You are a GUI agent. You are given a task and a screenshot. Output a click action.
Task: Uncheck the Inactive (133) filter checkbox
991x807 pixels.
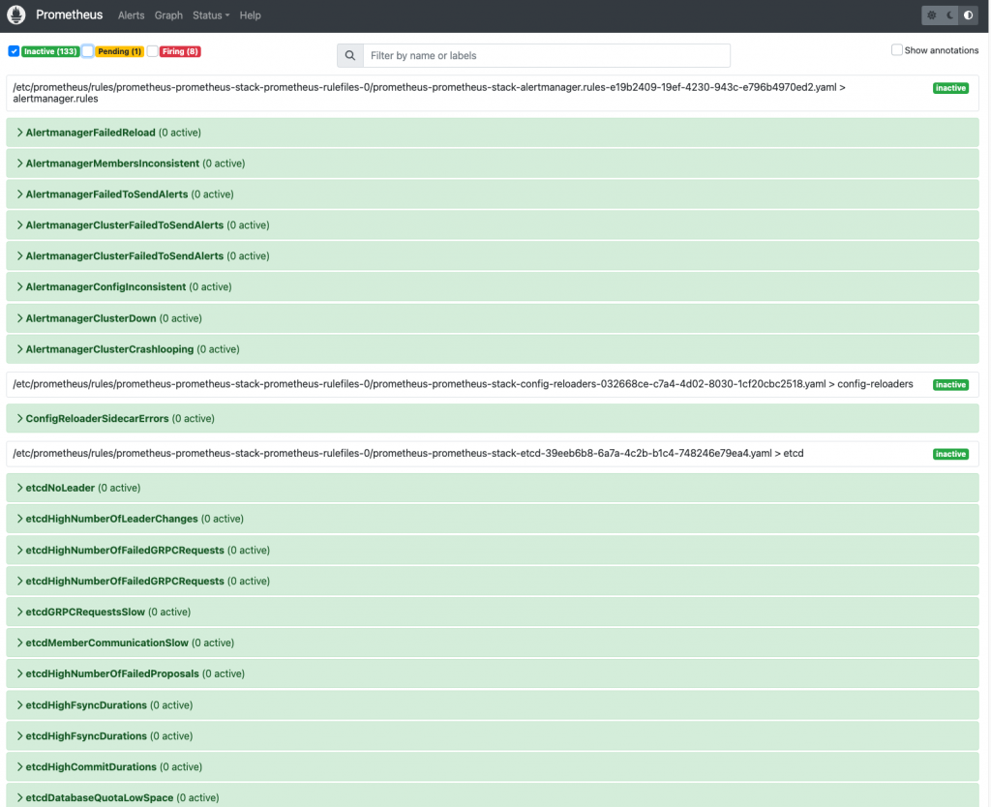coord(14,51)
